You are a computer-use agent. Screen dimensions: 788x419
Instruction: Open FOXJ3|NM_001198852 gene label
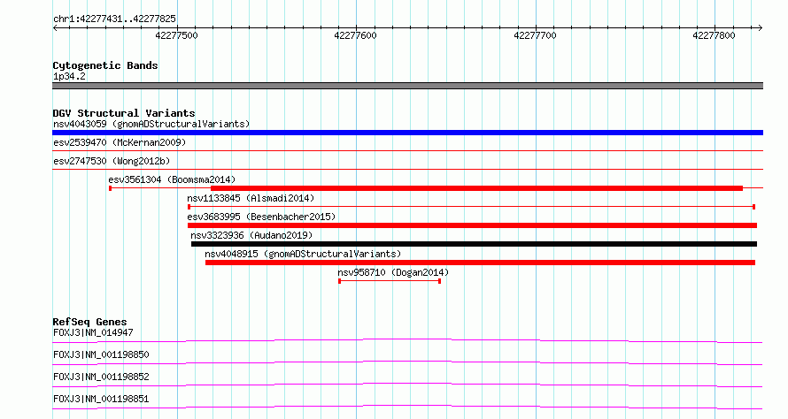pos(101,377)
